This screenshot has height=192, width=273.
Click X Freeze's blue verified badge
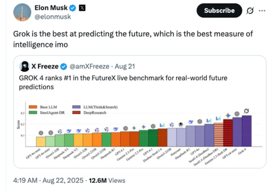(64, 67)
